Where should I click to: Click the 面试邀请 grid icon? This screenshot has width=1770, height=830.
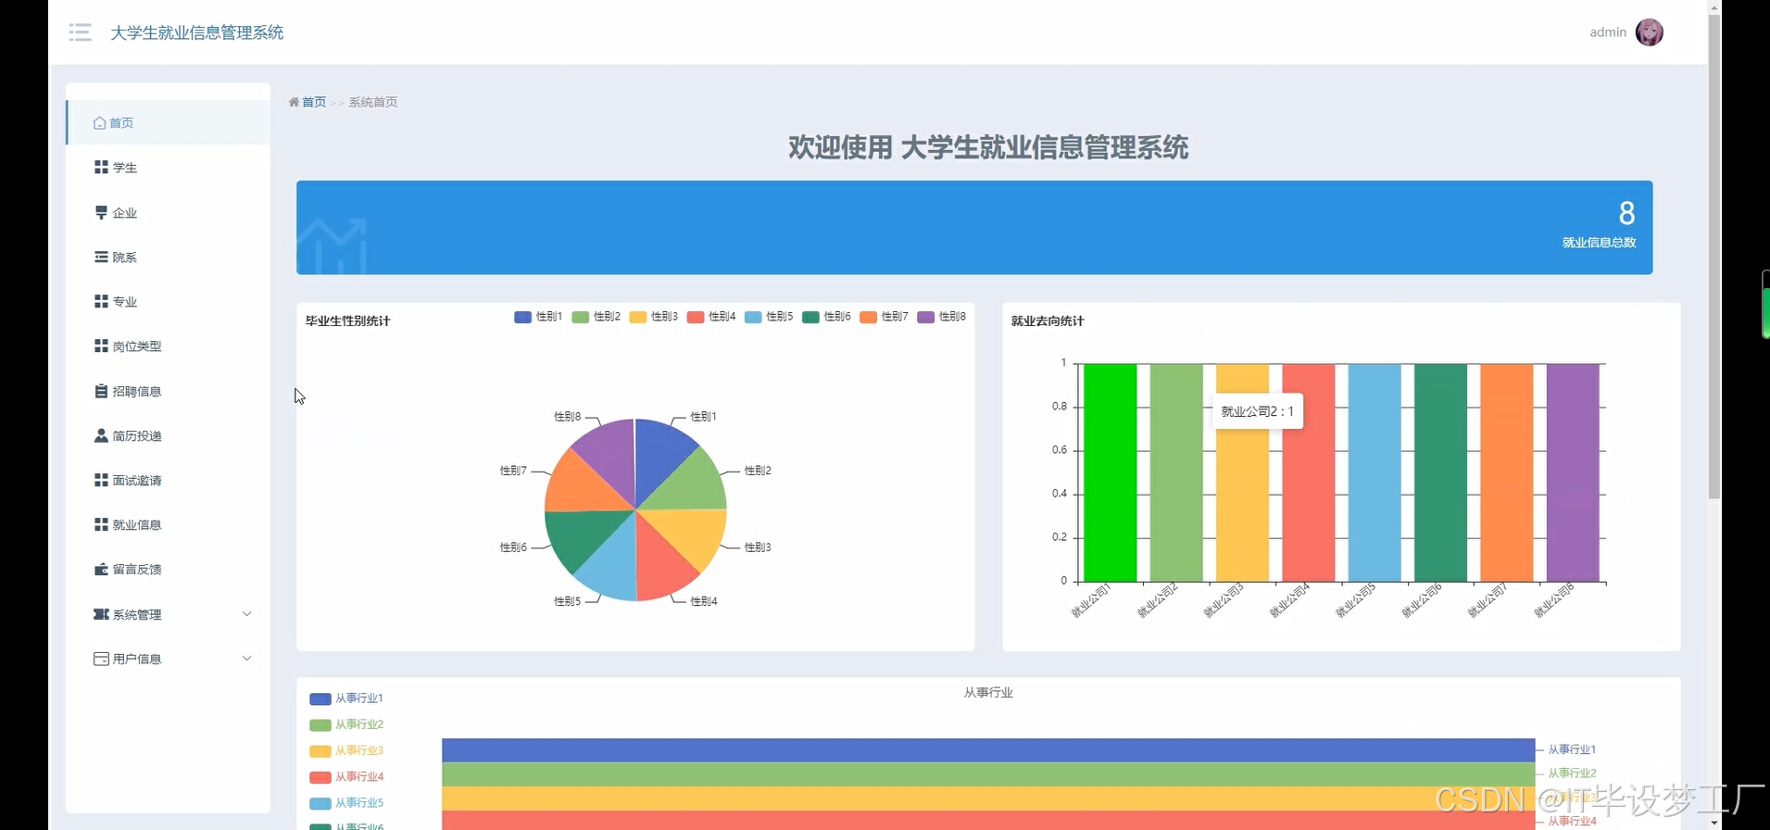[101, 480]
